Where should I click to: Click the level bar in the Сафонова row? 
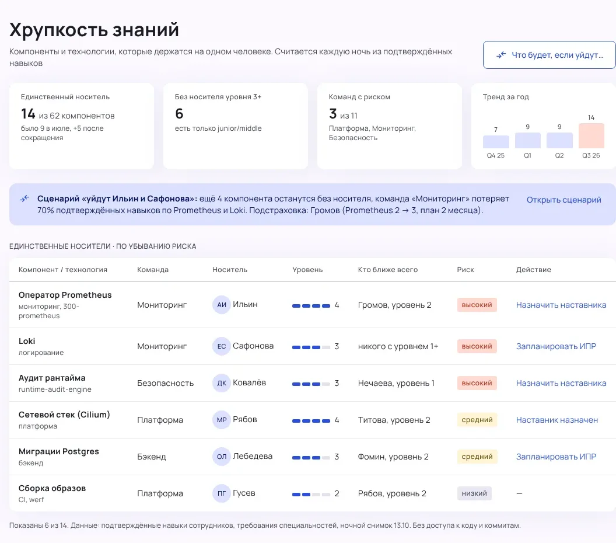click(311, 347)
